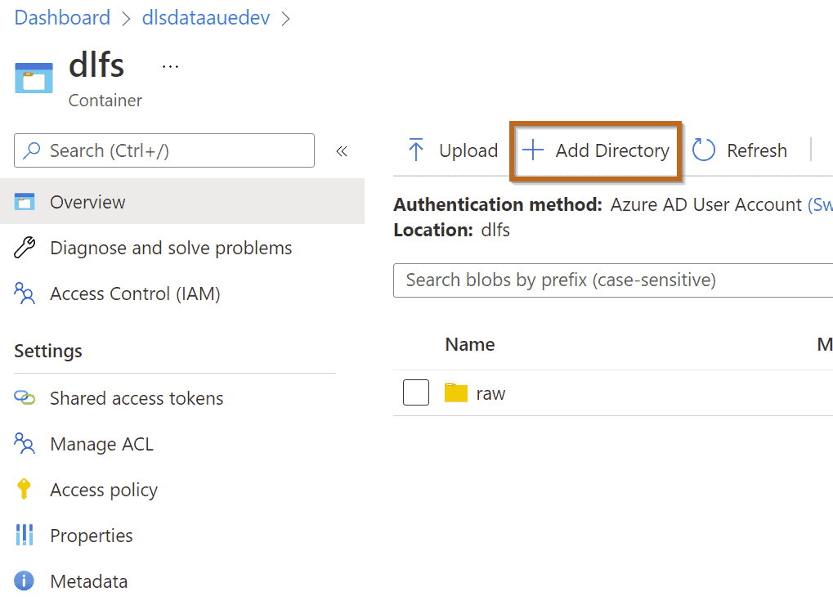
Task: Click the Container subtitle text
Action: pyautogui.click(x=105, y=101)
